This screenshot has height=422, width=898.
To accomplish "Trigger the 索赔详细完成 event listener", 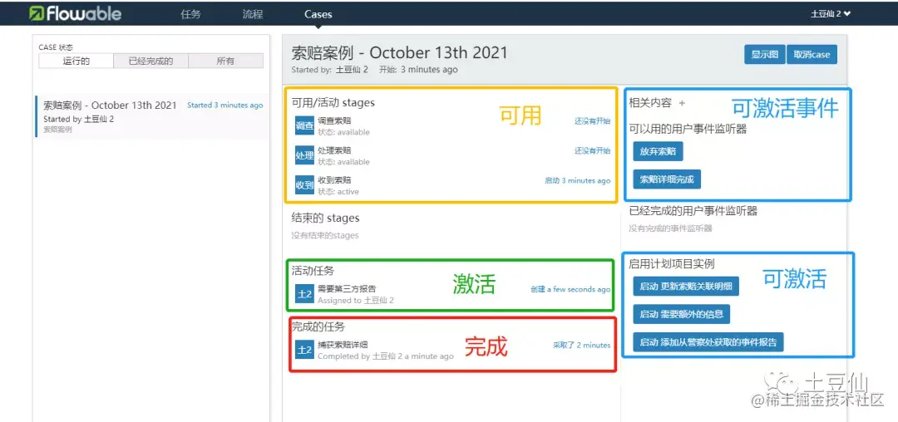I will pos(667,179).
